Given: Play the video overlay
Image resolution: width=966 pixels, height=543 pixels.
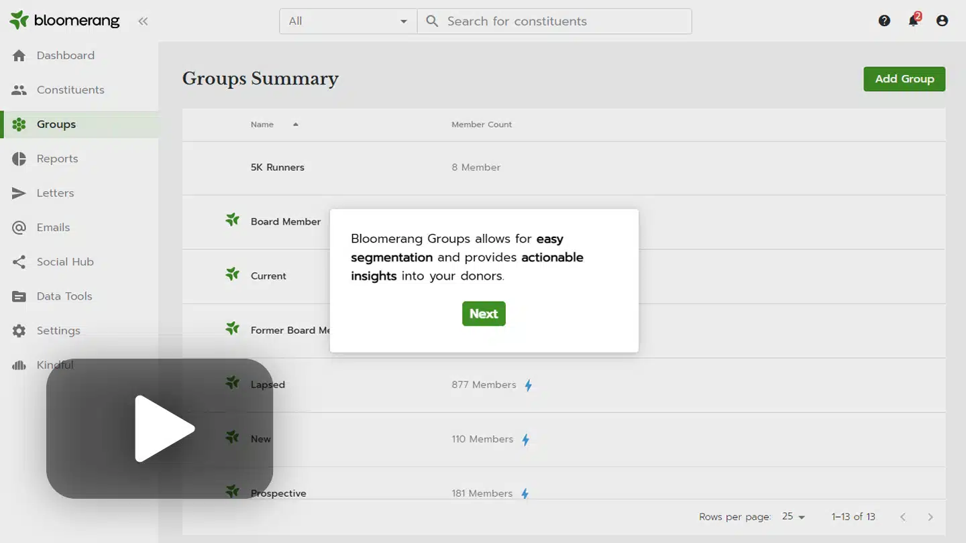Looking at the screenshot, I should click(x=160, y=428).
